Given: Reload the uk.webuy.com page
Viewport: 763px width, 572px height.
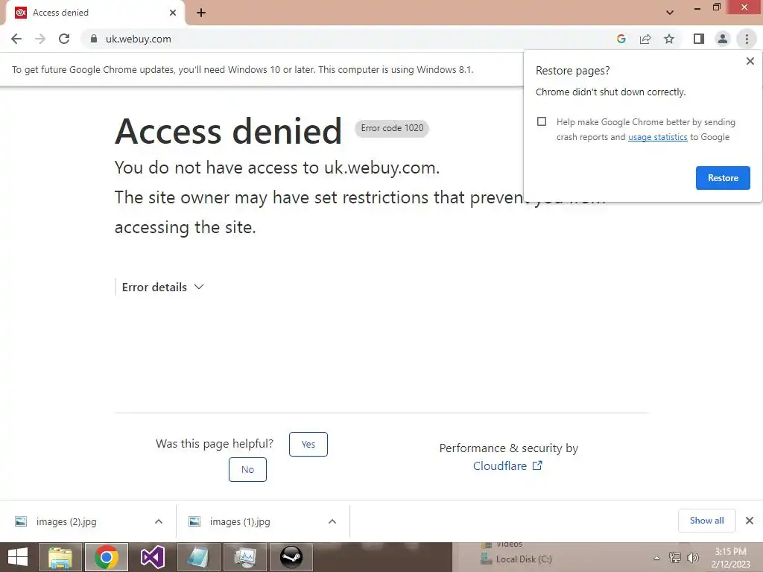Looking at the screenshot, I should (x=64, y=39).
